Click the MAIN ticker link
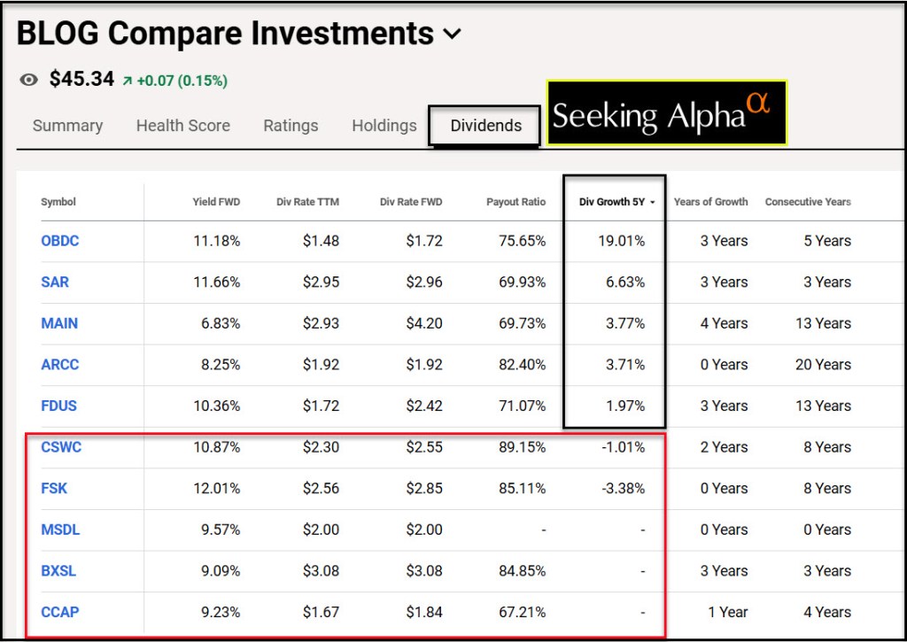This screenshot has height=642, width=907. 59,323
